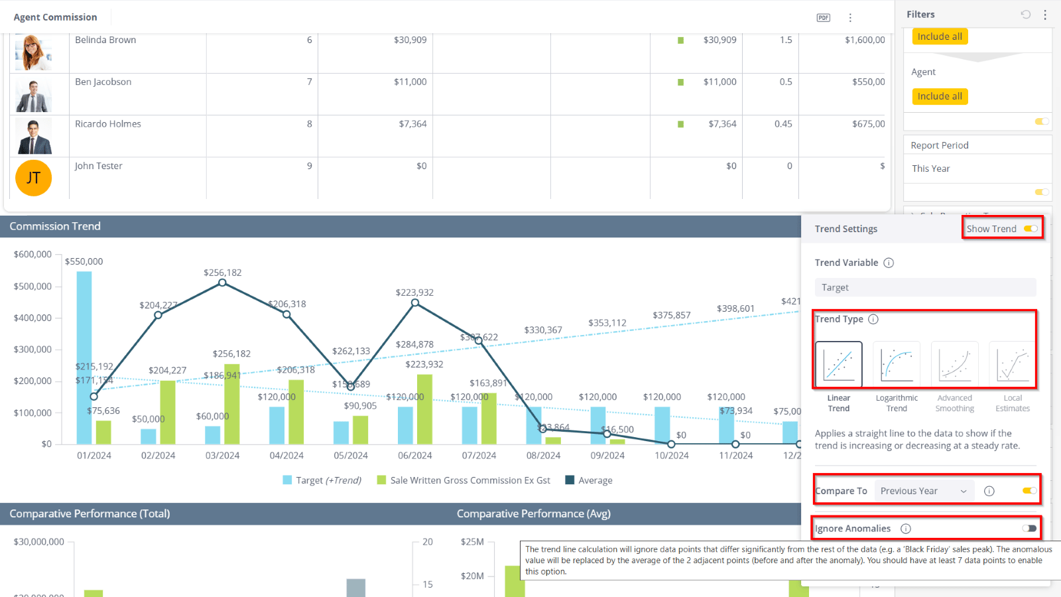Click Include all under Agent filter
This screenshot has height=597, width=1061.
(x=940, y=96)
